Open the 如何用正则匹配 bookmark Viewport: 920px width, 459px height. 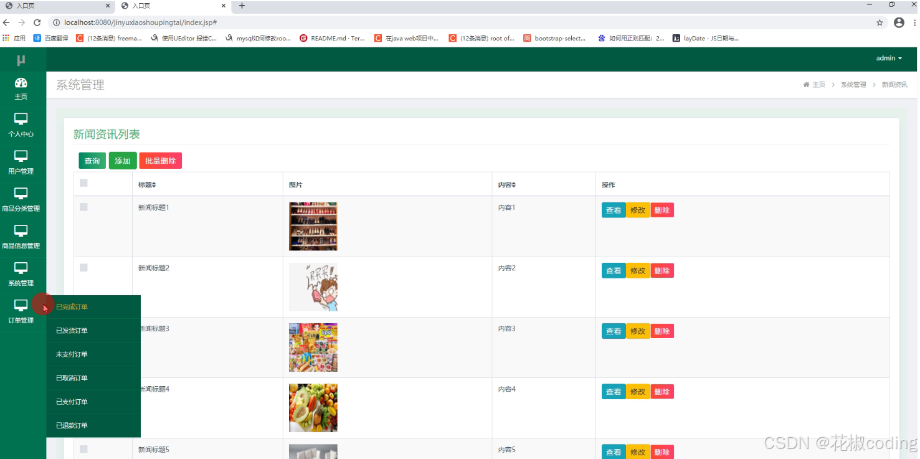[x=631, y=38]
